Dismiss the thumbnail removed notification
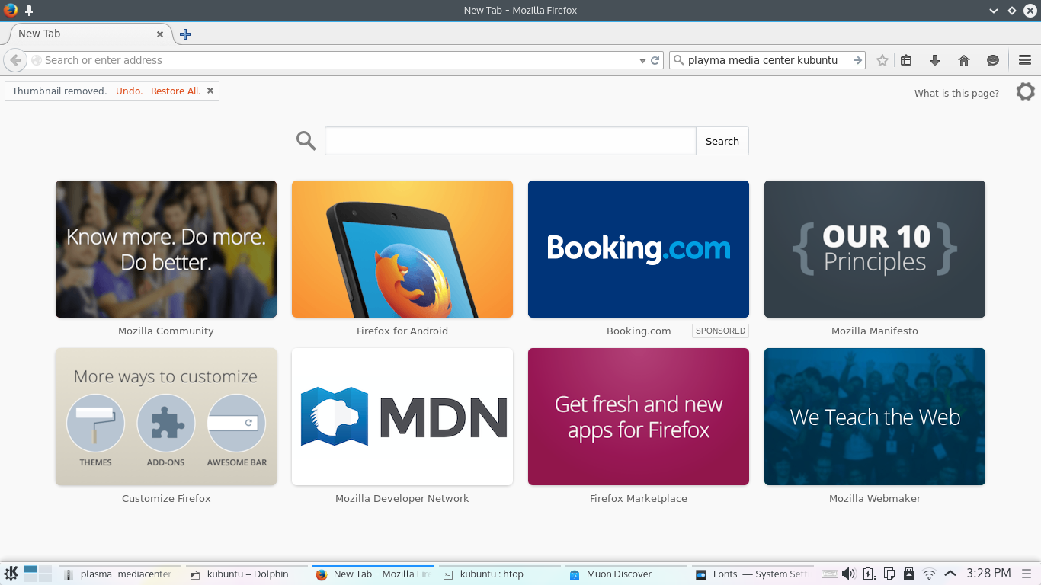 [x=210, y=91]
